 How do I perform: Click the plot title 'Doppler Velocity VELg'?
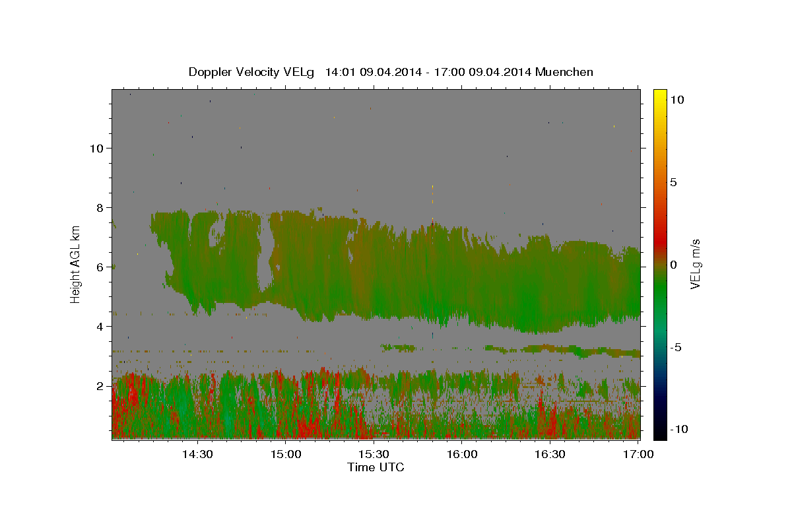pos(251,72)
